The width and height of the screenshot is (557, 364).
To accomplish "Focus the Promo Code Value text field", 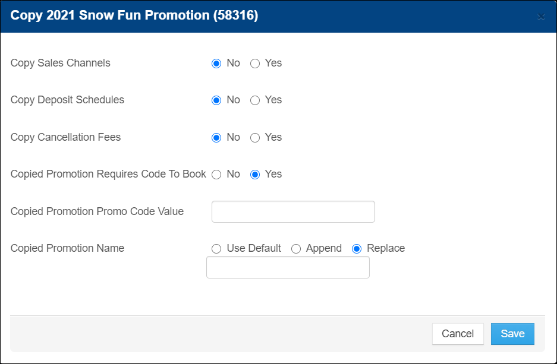I will [x=293, y=212].
